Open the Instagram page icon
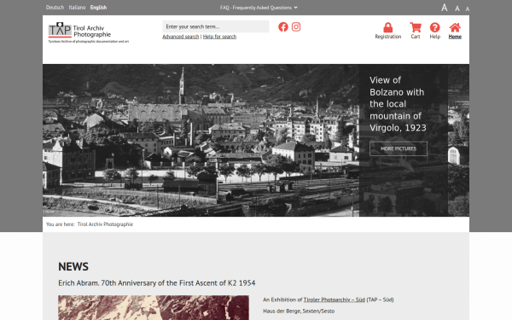This screenshot has height=320, width=512. coord(296,26)
